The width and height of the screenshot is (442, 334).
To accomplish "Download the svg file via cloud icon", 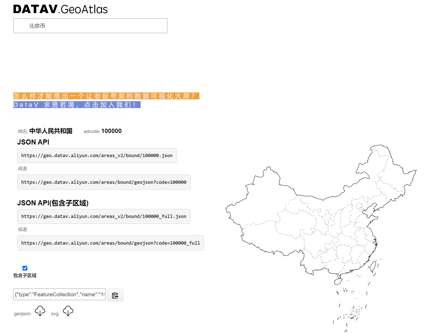I will click(x=68, y=311).
